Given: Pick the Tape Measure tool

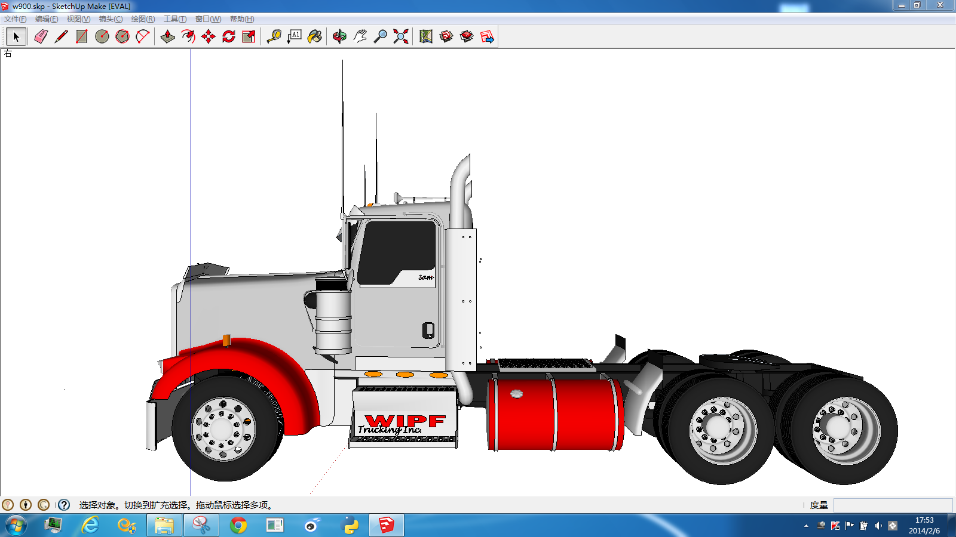Looking at the screenshot, I should point(274,36).
